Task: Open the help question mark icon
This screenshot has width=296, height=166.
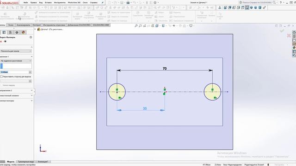Action: [281, 2]
